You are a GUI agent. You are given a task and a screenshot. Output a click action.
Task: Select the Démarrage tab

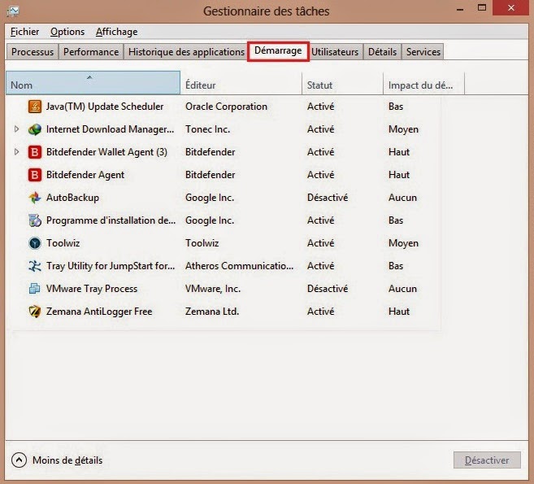coord(278,50)
